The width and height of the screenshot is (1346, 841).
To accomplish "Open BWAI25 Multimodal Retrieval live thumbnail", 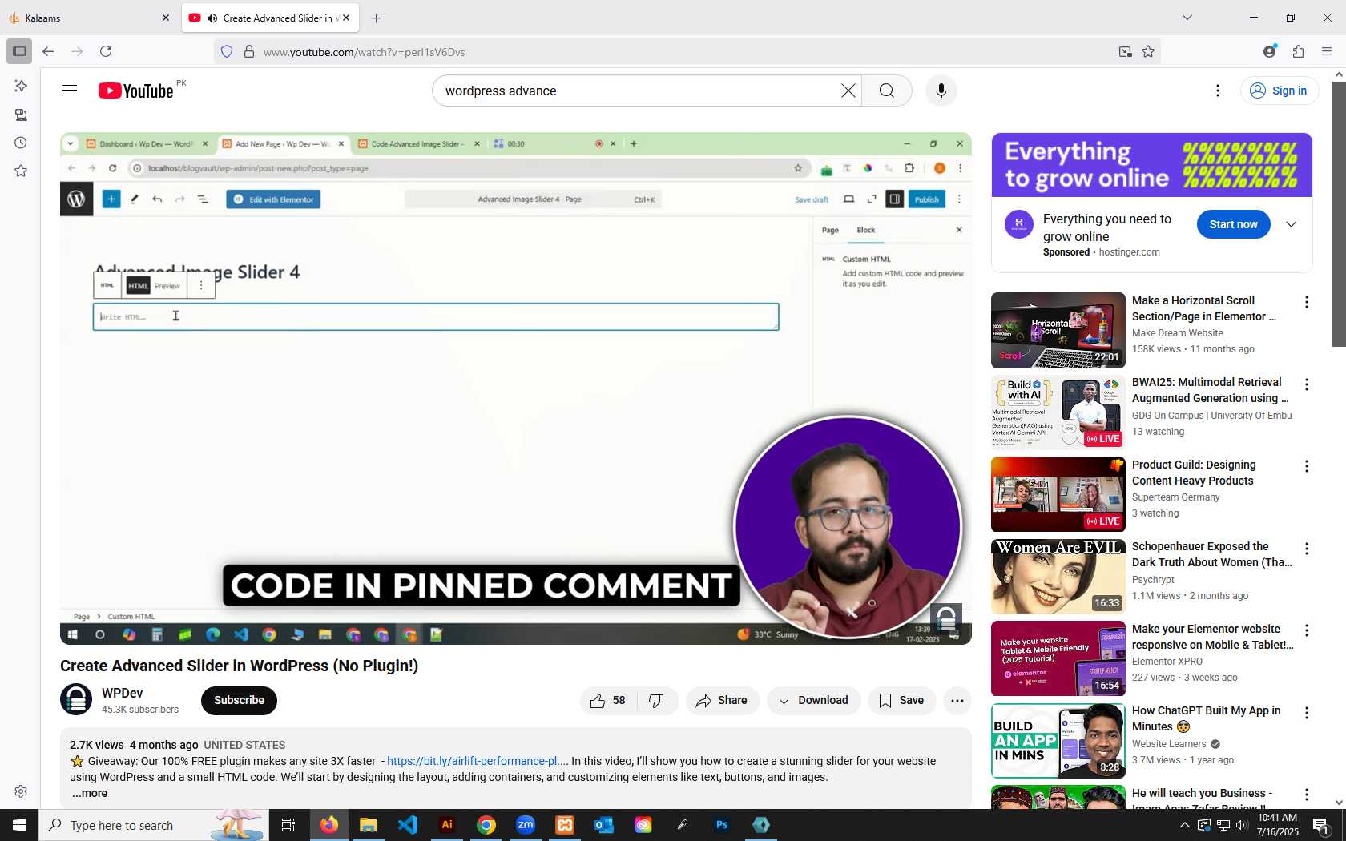I will pos(1058,412).
